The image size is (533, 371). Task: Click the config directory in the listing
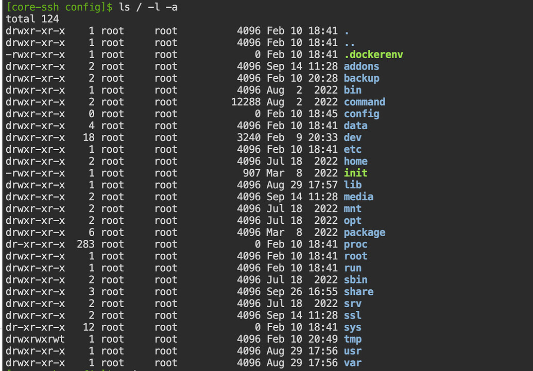point(362,114)
